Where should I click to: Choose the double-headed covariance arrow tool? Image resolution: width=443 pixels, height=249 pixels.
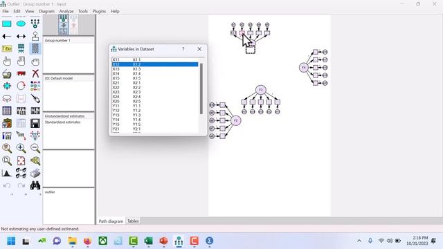pos(21,36)
